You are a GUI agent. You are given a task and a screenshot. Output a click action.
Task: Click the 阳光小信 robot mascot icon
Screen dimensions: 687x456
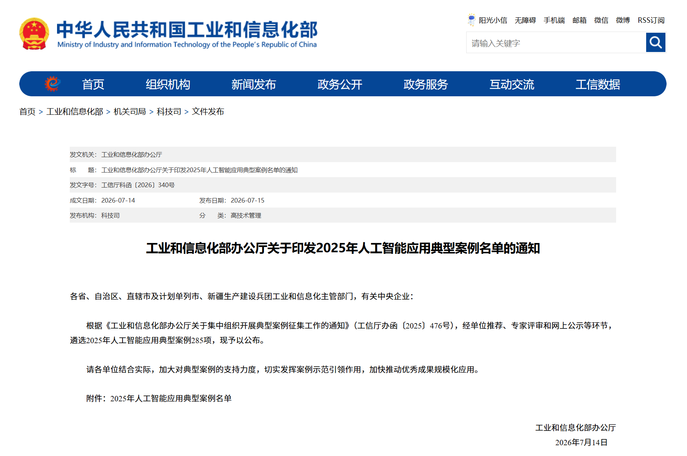click(471, 20)
